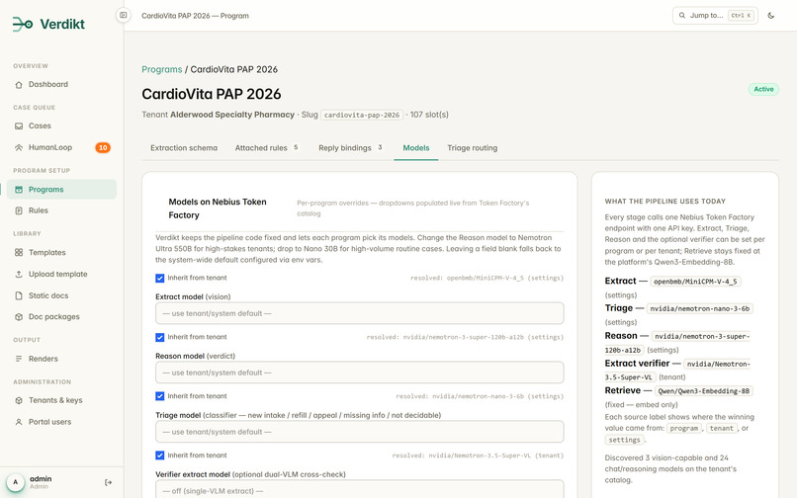Click the CardioVita PAP 2026 page heading
The image size is (797, 498).
pyautogui.click(x=212, y=94)
